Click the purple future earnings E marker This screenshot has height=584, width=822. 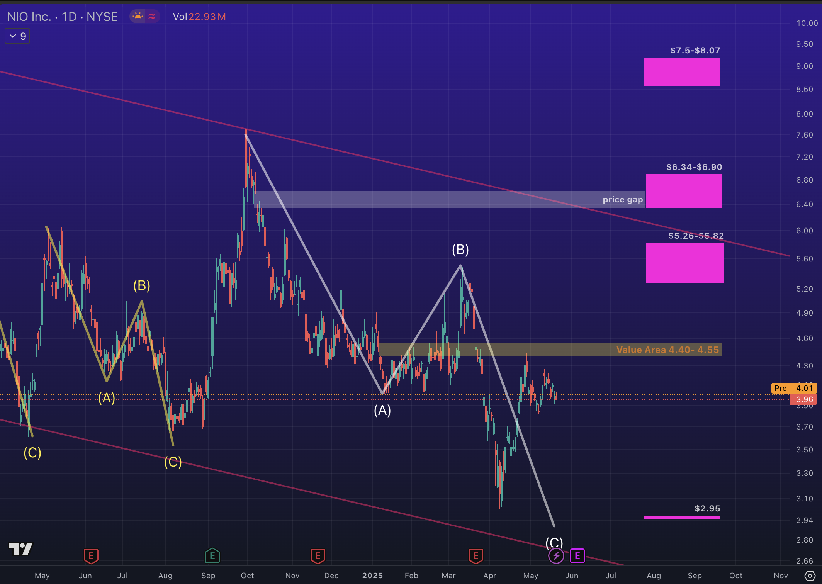[577, 556]
